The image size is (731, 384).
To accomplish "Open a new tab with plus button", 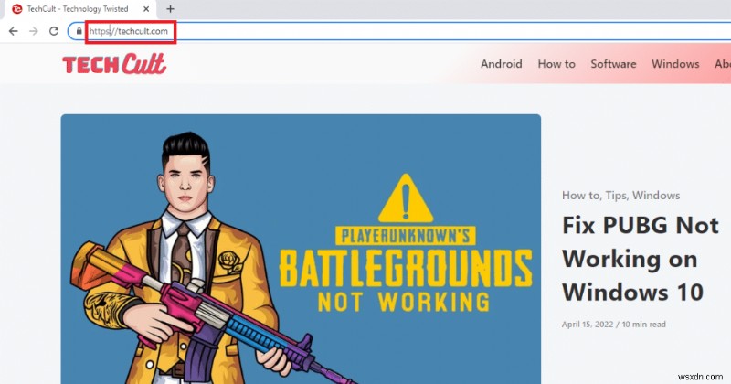I will (170, 9).
